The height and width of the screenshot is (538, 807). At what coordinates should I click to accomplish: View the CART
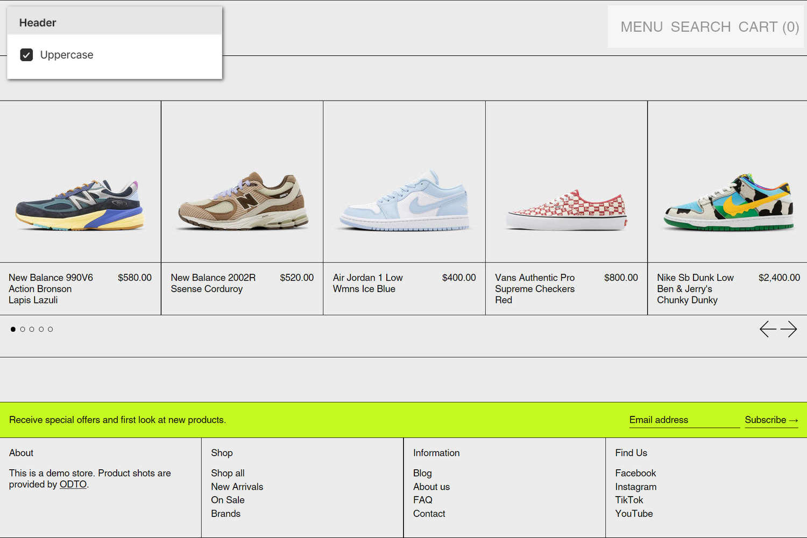tap(769, 26)
